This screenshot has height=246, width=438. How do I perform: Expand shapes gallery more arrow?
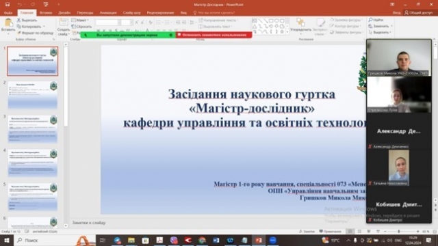287,32
